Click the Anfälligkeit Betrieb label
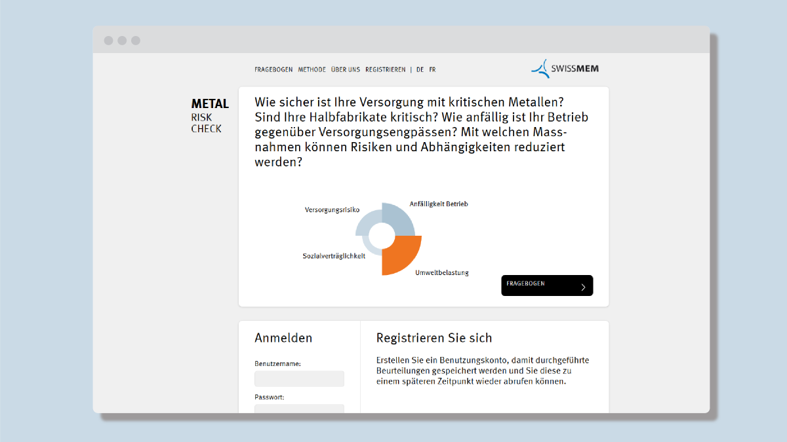787x442 pixels. click(x=439, y=204)
